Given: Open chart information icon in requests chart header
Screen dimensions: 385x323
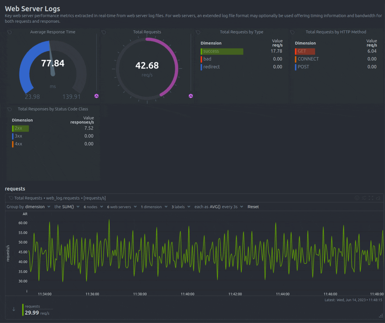Looking at the screenshot, I should pos(356,198).
